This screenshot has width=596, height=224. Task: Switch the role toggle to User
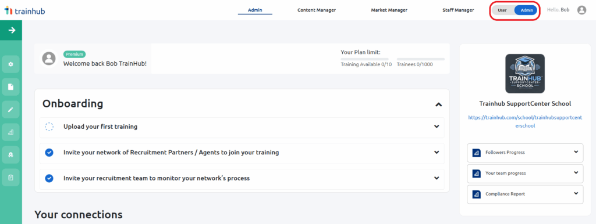coord(502,10)
